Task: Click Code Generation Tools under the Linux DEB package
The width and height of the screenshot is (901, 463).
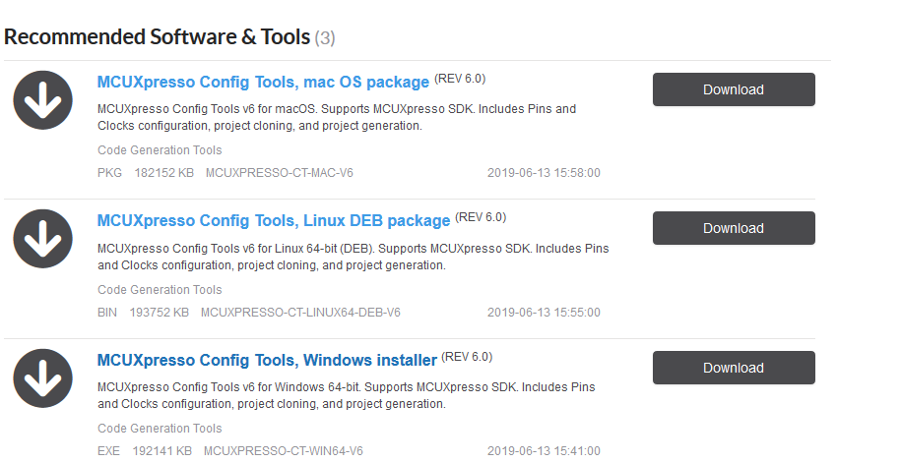Action: tap(160, 290)
